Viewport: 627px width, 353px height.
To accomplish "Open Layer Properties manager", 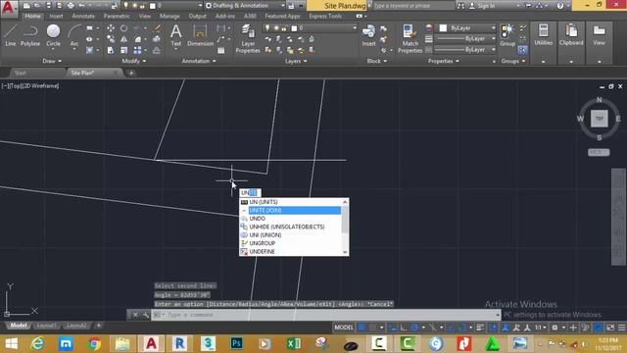I will (248, 38).
